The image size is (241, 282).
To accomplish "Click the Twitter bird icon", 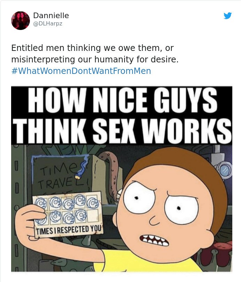I will (x=227, y=16).
